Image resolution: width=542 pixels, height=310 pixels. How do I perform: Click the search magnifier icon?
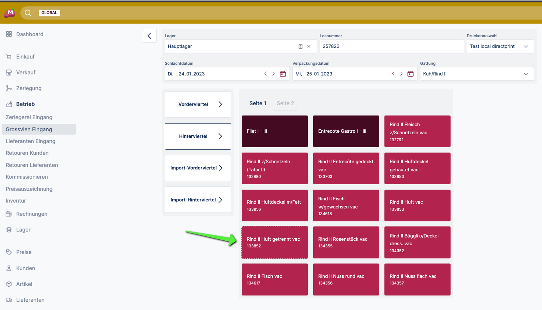(x=28, y=13)
